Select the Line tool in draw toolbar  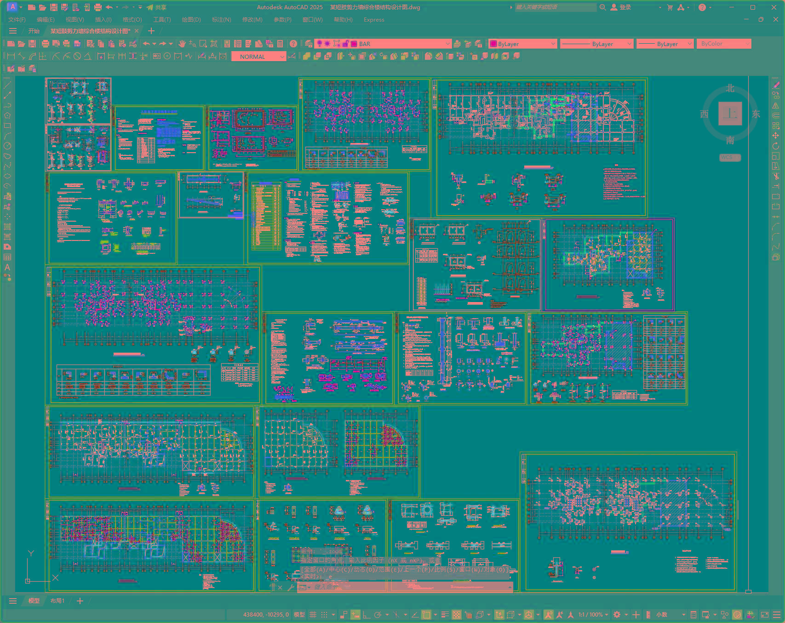[x=7, y=85]
